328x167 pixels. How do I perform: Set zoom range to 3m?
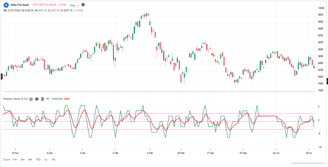(x=23, y=160)
